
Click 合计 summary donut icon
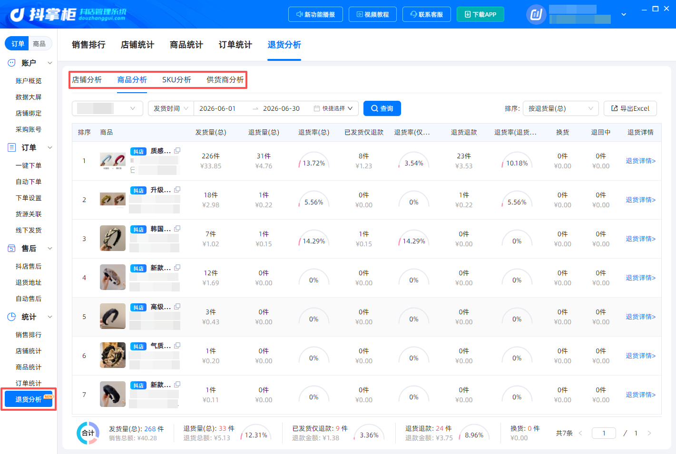click(x=88, y=433)
